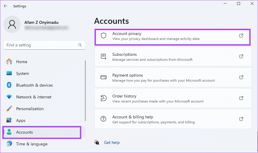
Task: Open Subscriptions external link icon
Action: 241,56
